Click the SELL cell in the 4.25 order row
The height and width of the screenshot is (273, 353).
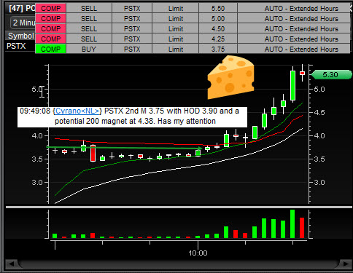(x=89, y=39)
